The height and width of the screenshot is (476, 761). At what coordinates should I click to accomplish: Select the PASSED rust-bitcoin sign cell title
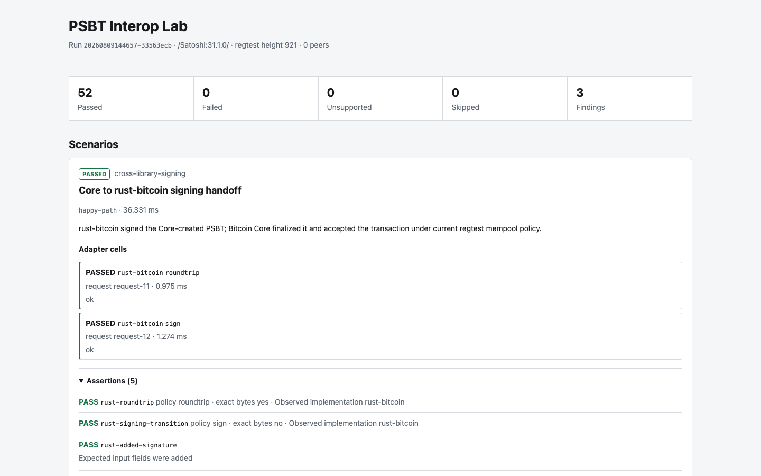click(133, 323)
